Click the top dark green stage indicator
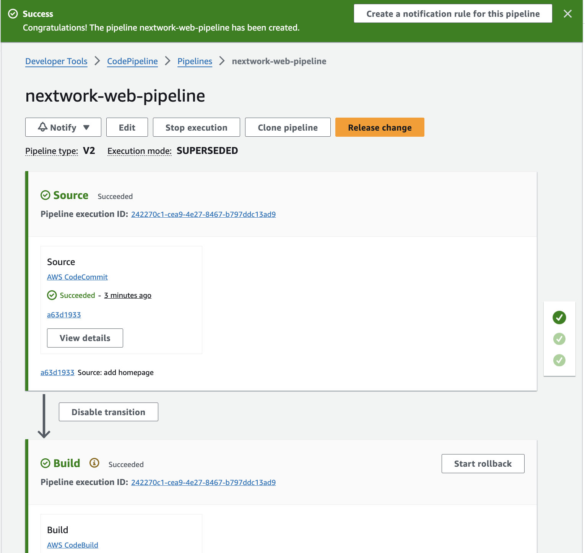Viewport: 585px width, 553px height. [559, 317]
